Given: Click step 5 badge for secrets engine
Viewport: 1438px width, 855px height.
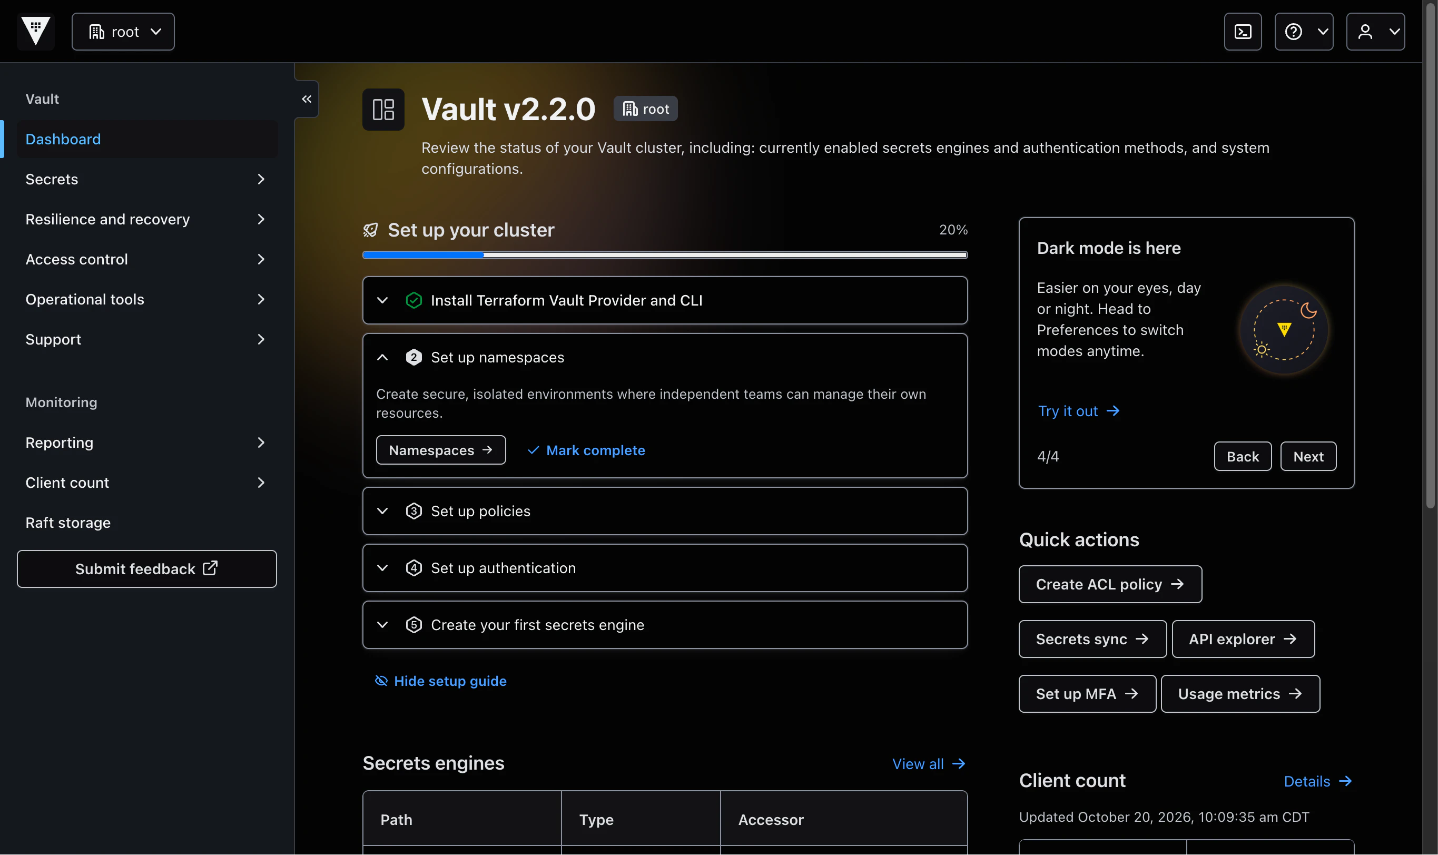Looking at the screenshot, I should coord(413,626).
